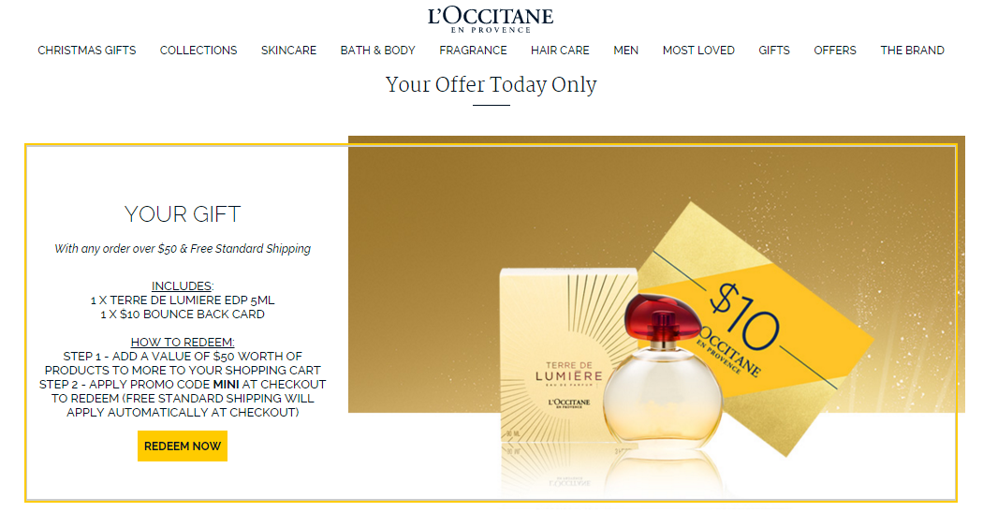Viewport: 983px width, 512px height.
Task: Open the Christmas Gifts menu
Action: 86,51
